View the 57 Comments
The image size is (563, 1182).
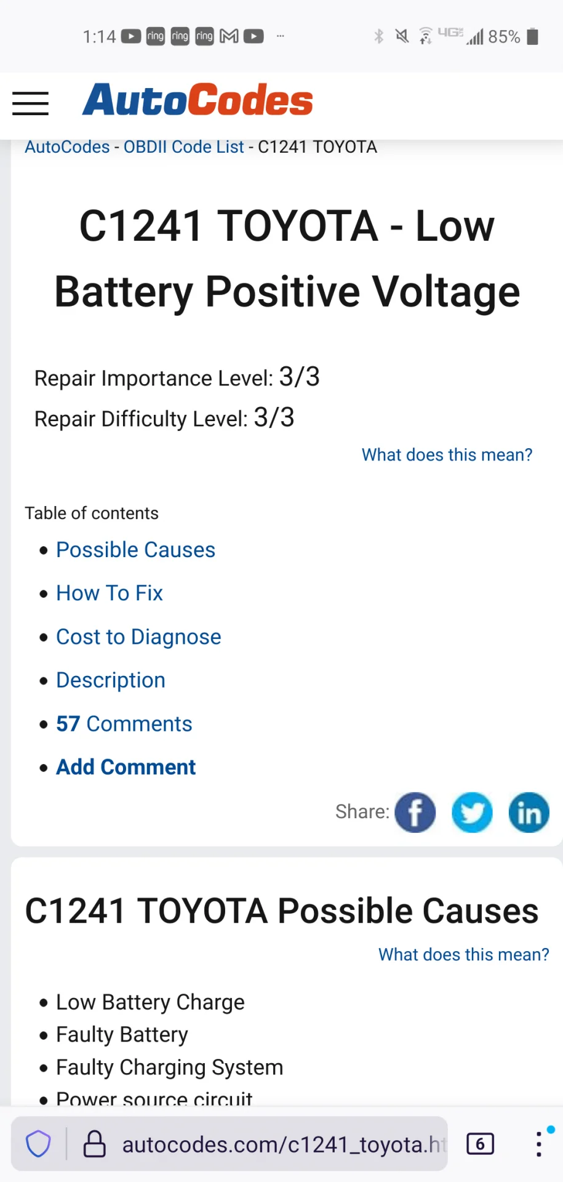pos(124,724)
